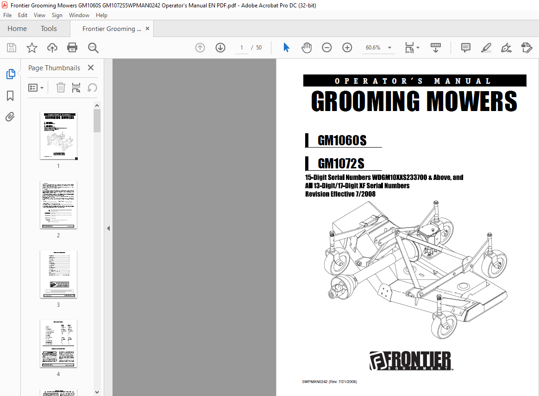This screenshot has width=539, height=396.
Task: Print the document with printer icon
Action: point(72,47)
